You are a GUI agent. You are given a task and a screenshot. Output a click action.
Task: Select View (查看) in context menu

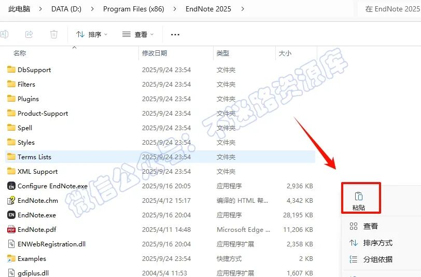(x=371, y=226)
